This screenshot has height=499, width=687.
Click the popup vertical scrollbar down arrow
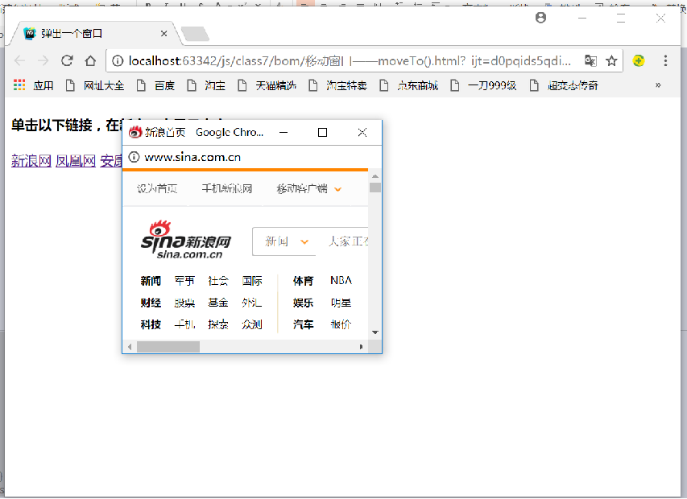375,332
